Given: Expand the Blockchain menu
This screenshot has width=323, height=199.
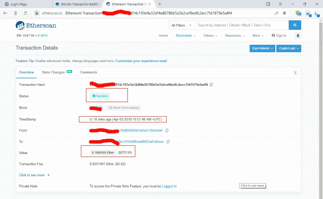Looking at the screenshot, I should pyautogui.click(x=185, y=36).
